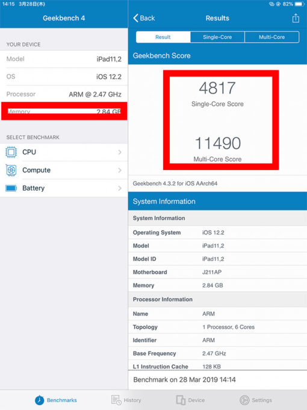Select the Result segment
The image size is (307, 410).
163,37
